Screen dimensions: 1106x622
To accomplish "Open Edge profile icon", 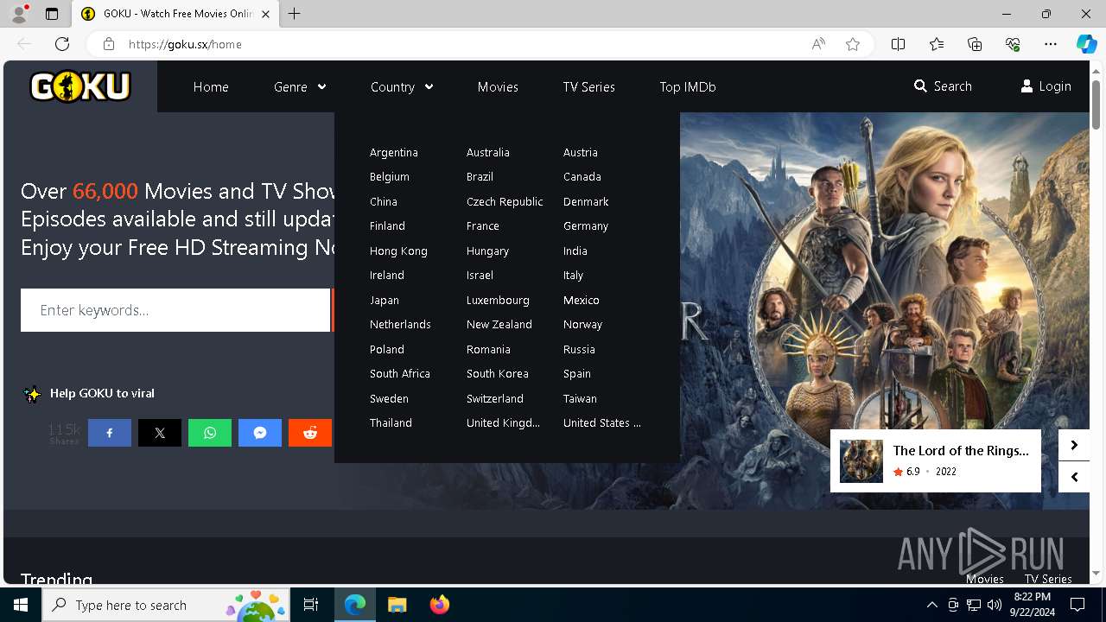I will point(19,14).
